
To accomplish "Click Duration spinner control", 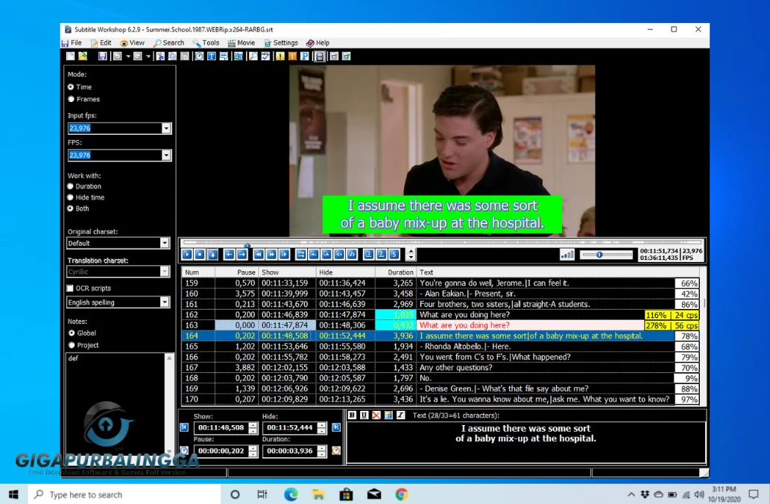I will click(322, 451).
